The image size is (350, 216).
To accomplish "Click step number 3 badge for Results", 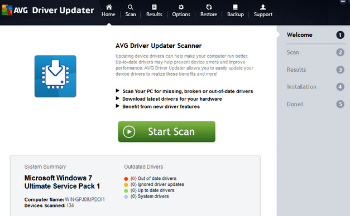I will coord(340,70).
